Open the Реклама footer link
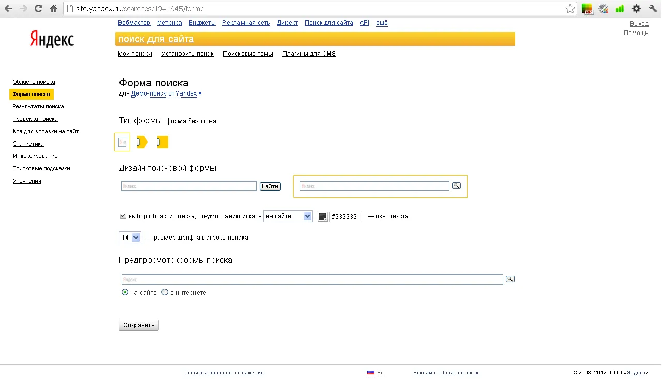662x379 pixels. pos(424,373)
